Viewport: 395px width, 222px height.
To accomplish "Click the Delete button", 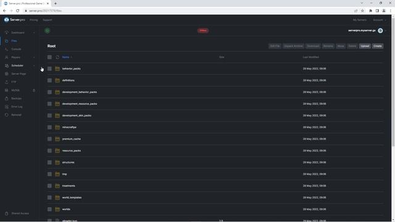I will click(x=352, y=46).
